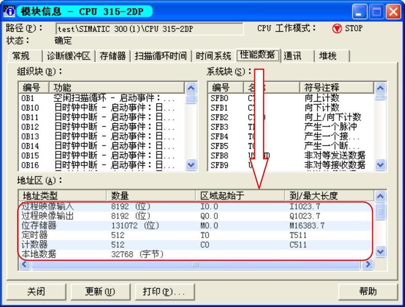Select the SFB2 system block row
This screenshot has height=307, width=405.
tap(291, 117)
